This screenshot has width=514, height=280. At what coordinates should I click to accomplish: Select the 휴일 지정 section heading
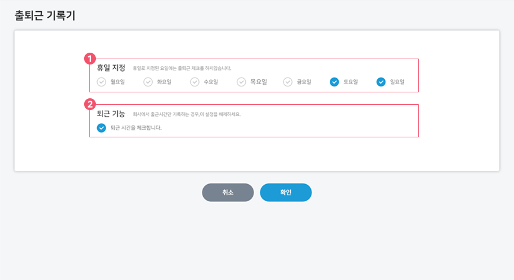click(x=111, y=68)
